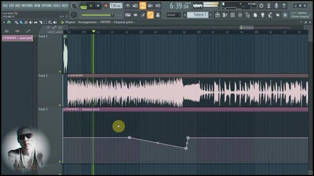The height and width of the screenshot is (176, 314).
Task: Open the shopping cart content library icon
Action: tap(285, 15)
